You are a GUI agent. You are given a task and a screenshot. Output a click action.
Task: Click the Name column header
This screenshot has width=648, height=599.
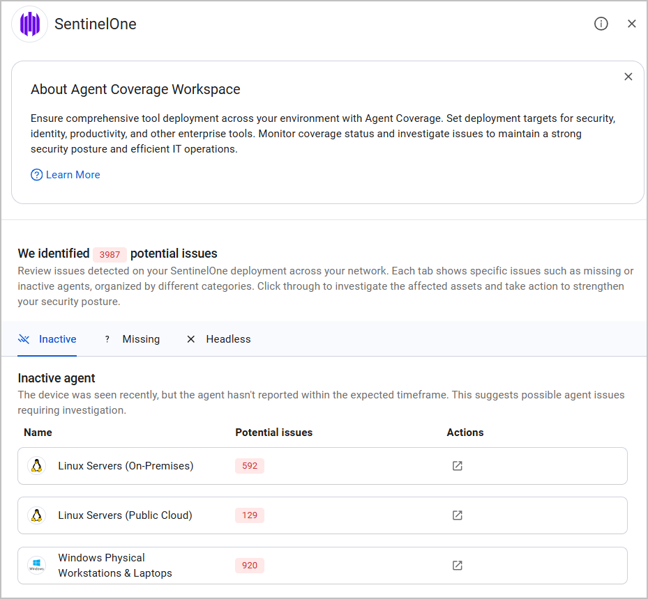pyautogui.click(x=38, y=433)
